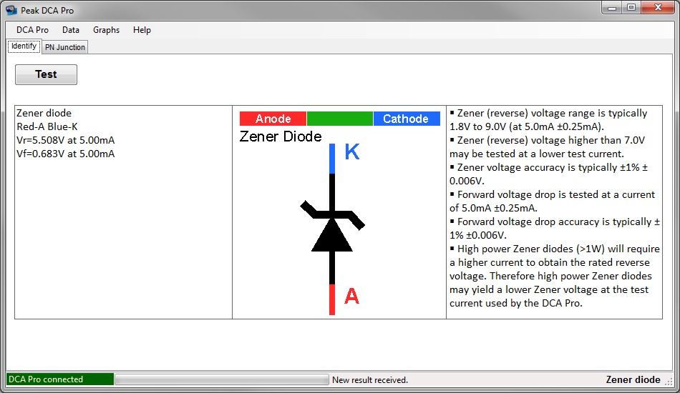Click the Zener Diode heading above symbol

[x=281, y=136]
